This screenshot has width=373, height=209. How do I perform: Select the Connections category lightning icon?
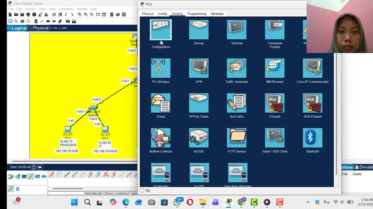[x=31, y=176]
